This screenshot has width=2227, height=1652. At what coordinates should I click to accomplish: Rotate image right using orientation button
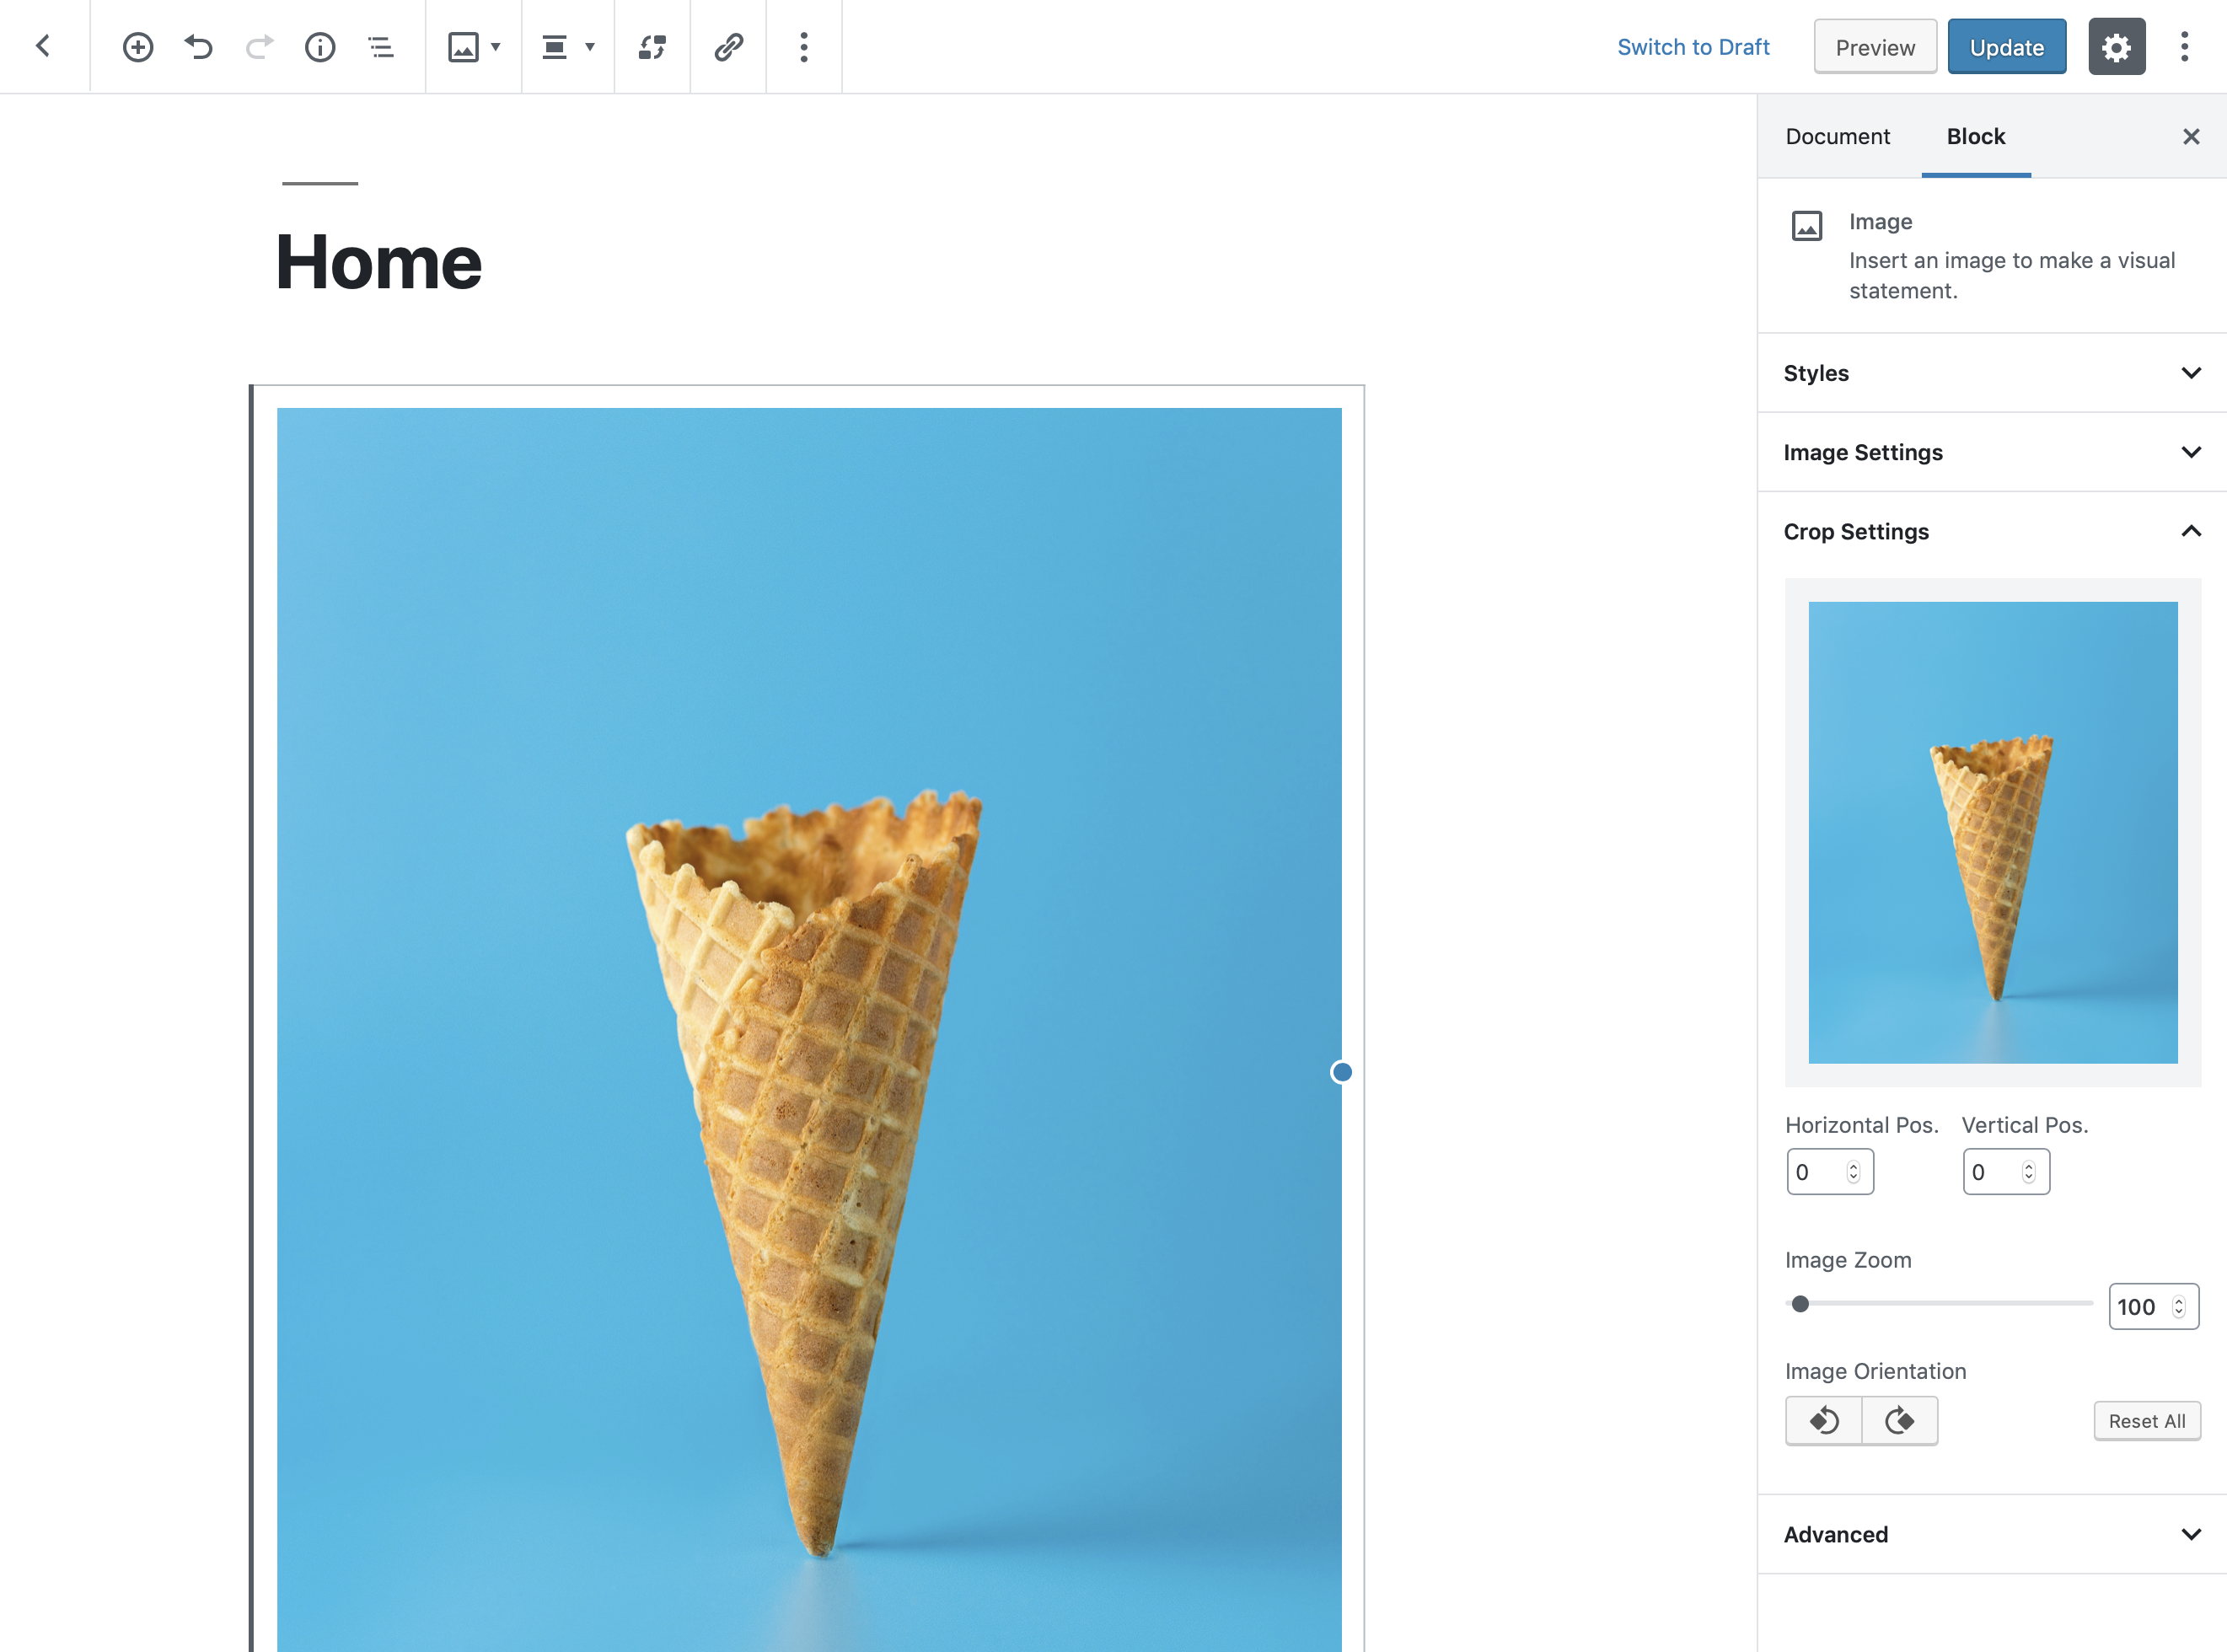point(1899,1421)
